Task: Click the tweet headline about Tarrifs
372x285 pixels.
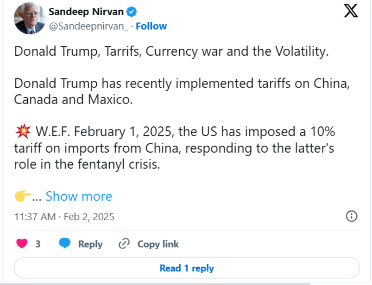Action: coord(171,51)
